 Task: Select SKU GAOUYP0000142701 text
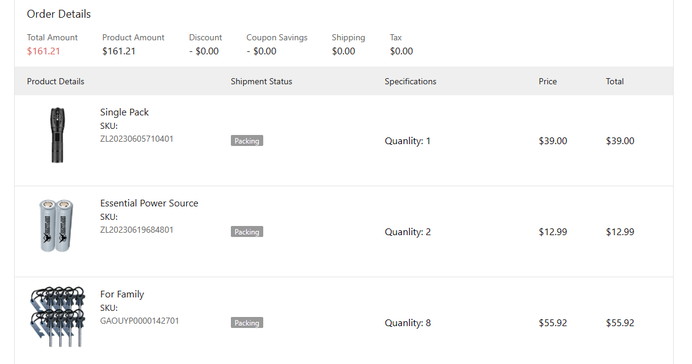139,321
